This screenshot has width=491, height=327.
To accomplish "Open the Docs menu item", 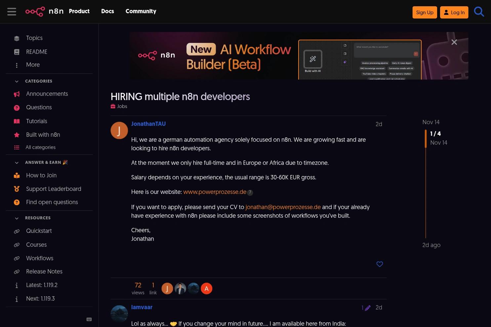I will coord(107,11).
